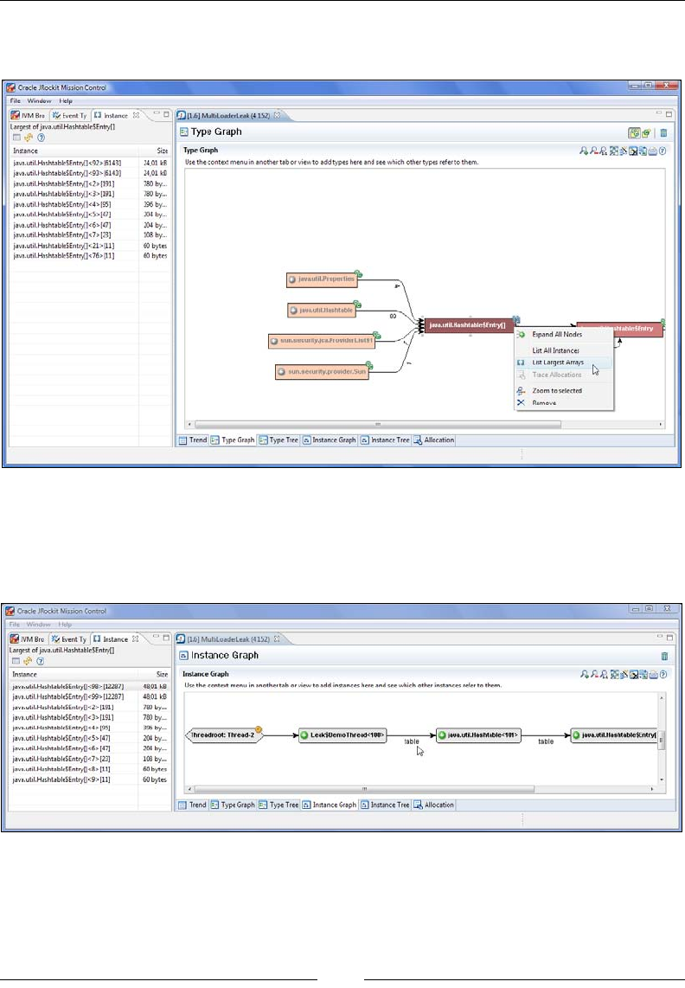Toggle second green graph-mode icon in Type Graph header
This screenshot has width=685, height=988.
pyautogui.click(x=646, y=133)
